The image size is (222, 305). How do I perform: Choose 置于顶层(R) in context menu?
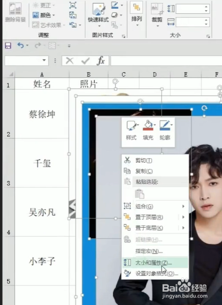pyautogui.click(x=155, y=217)
